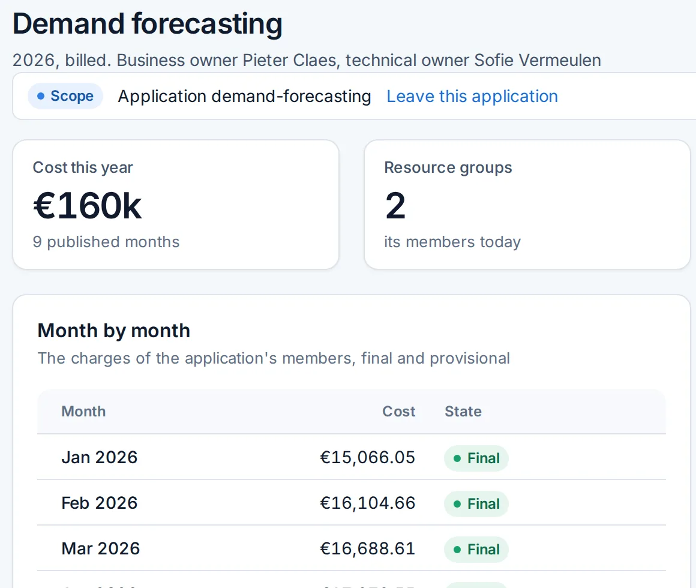
Task: Click the €15,066.05 cost cell
Action: (368, 458)
